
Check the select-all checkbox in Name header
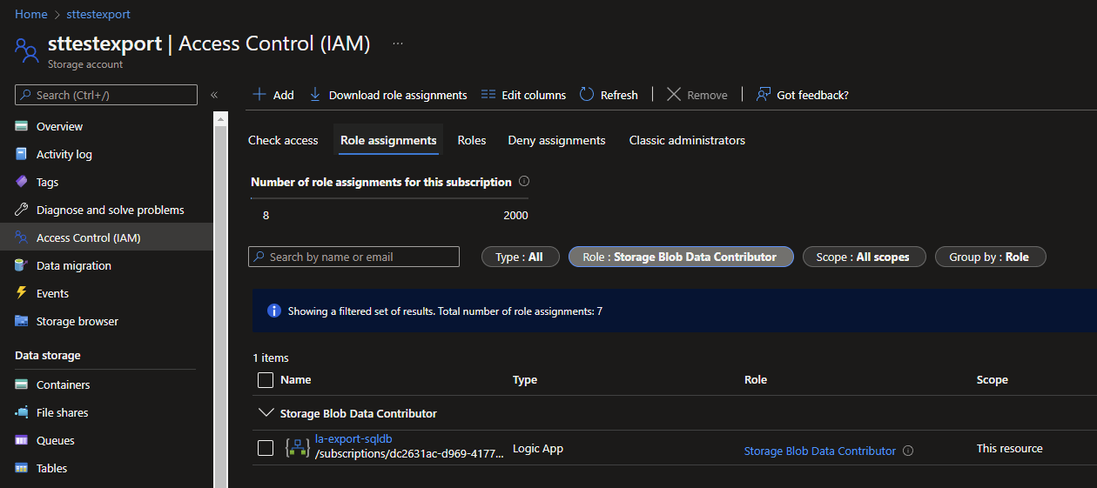[x=266, y=379]
